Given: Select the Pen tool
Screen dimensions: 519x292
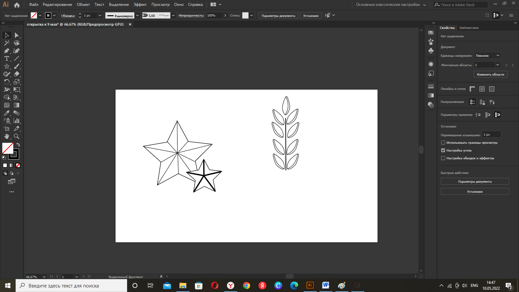Looking at the screenshot, I should click(6, 51).
